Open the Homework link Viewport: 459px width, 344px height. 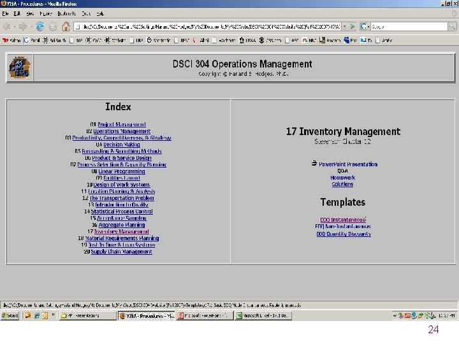[x=342, y=178]
